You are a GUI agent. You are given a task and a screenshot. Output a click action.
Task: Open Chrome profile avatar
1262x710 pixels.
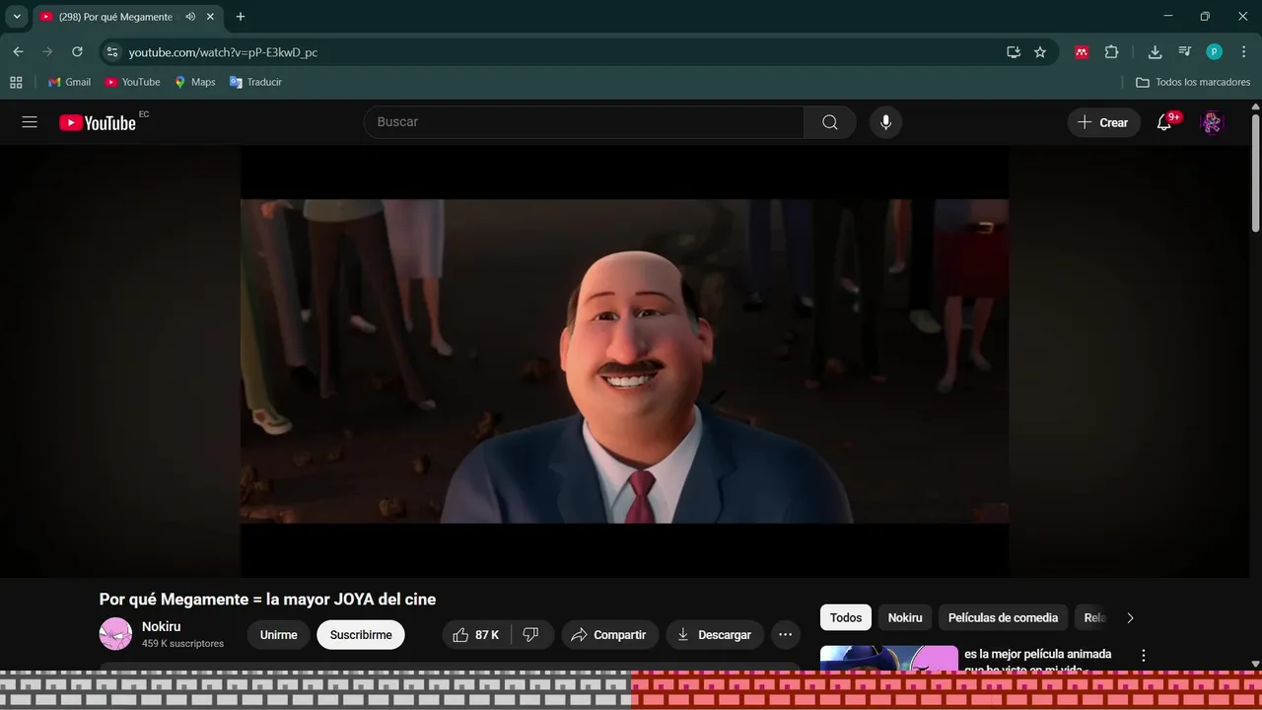(1215, 52)
